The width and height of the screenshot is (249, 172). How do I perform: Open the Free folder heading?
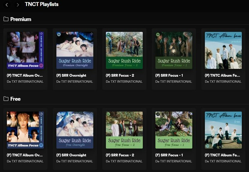point(15,99)
